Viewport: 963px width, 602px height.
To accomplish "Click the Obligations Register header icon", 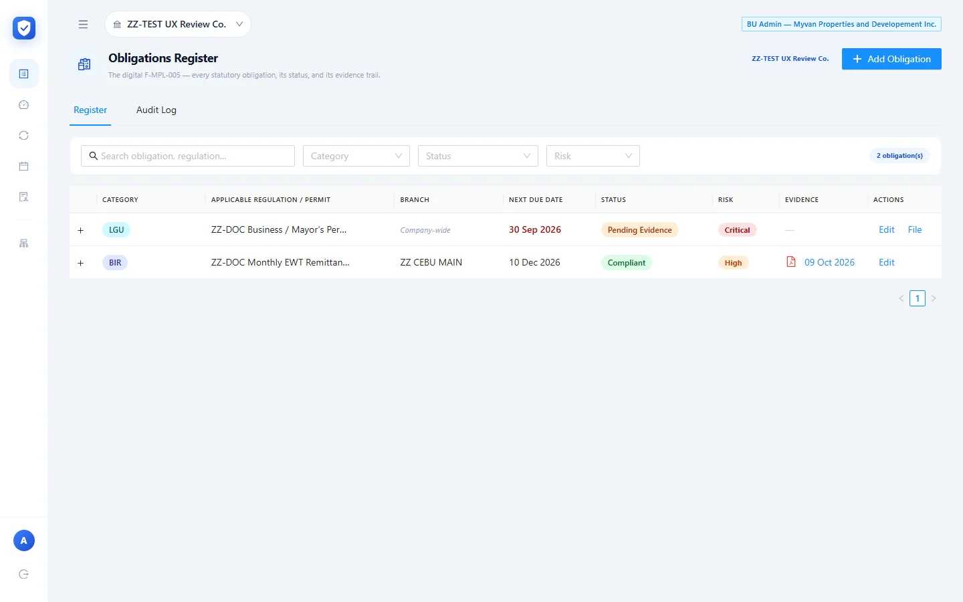I will (x=84, y=64).
